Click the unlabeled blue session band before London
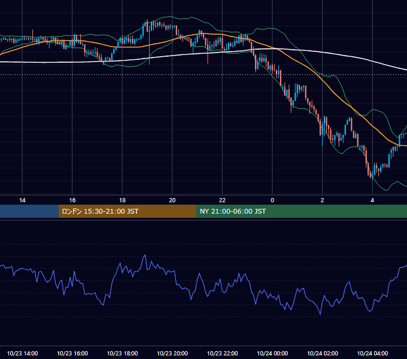The width and height of the screenshot is (407, 359). tap(29, 211)
